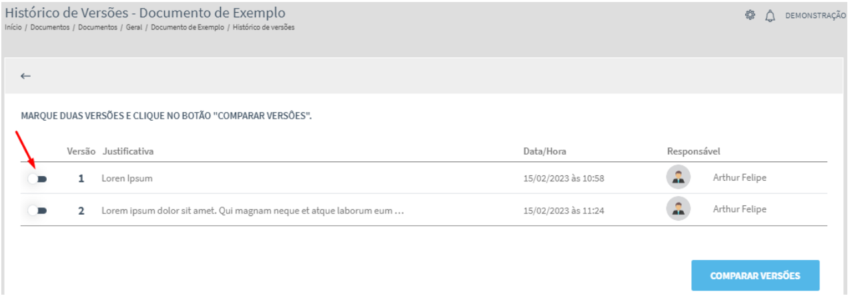Screen dimensions: 850x300
Task: Select the Loren Ipsum justification text
Action: click(x=127, y=179)
